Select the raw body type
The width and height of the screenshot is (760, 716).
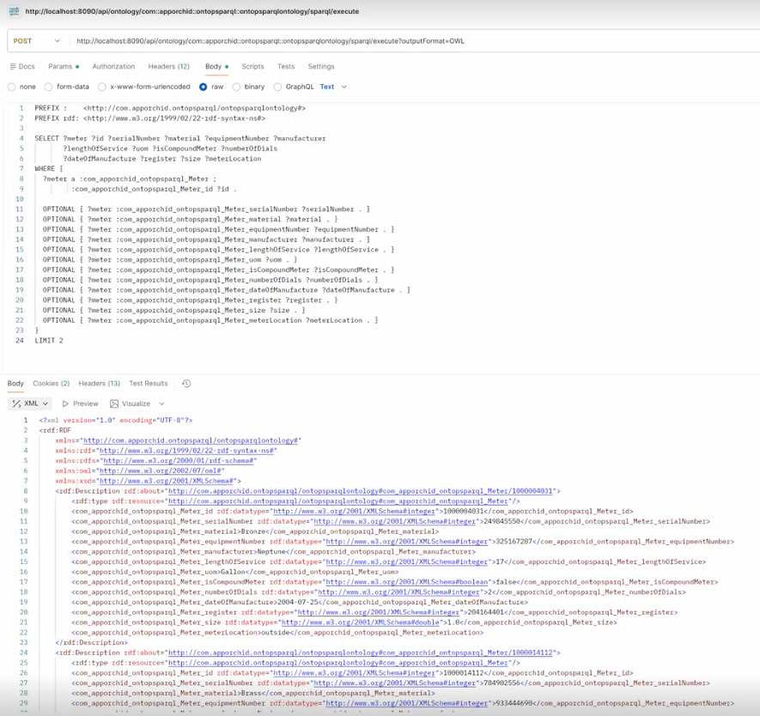pos(203,87)
